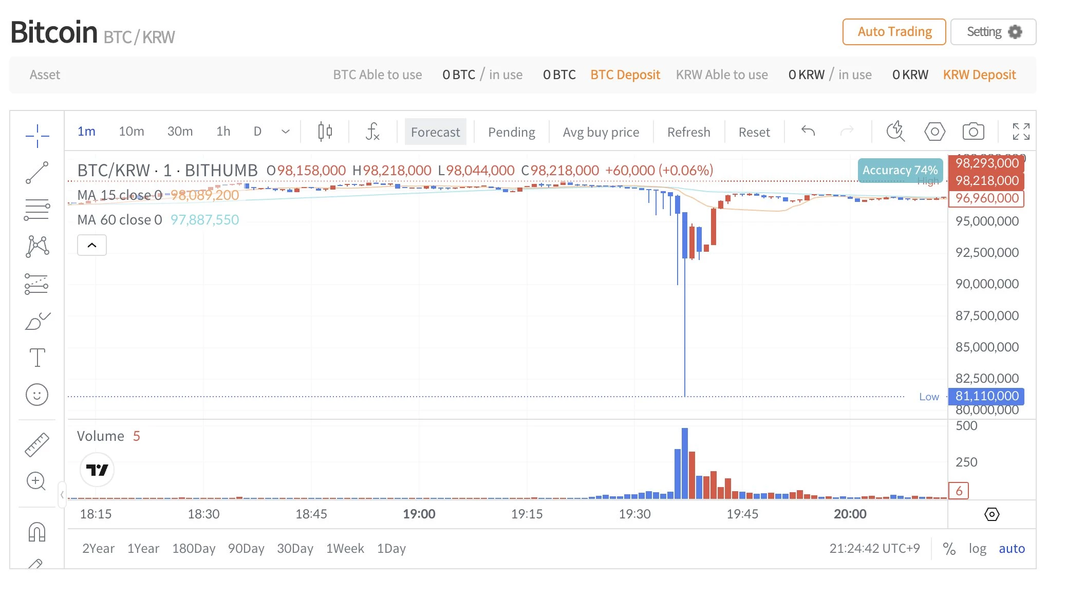Toggle percentage scale with % button

point(949,548)
